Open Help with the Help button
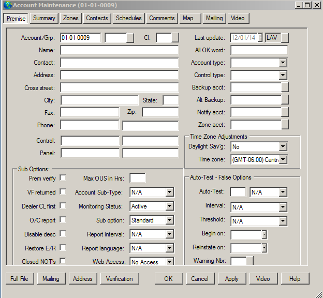The height and width of the screenshot is (298, 323). coord(295,279)
